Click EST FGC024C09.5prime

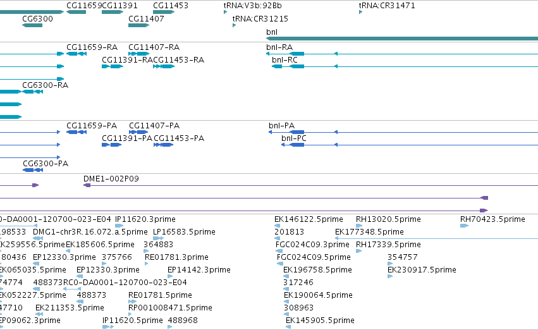click(314, 257)
